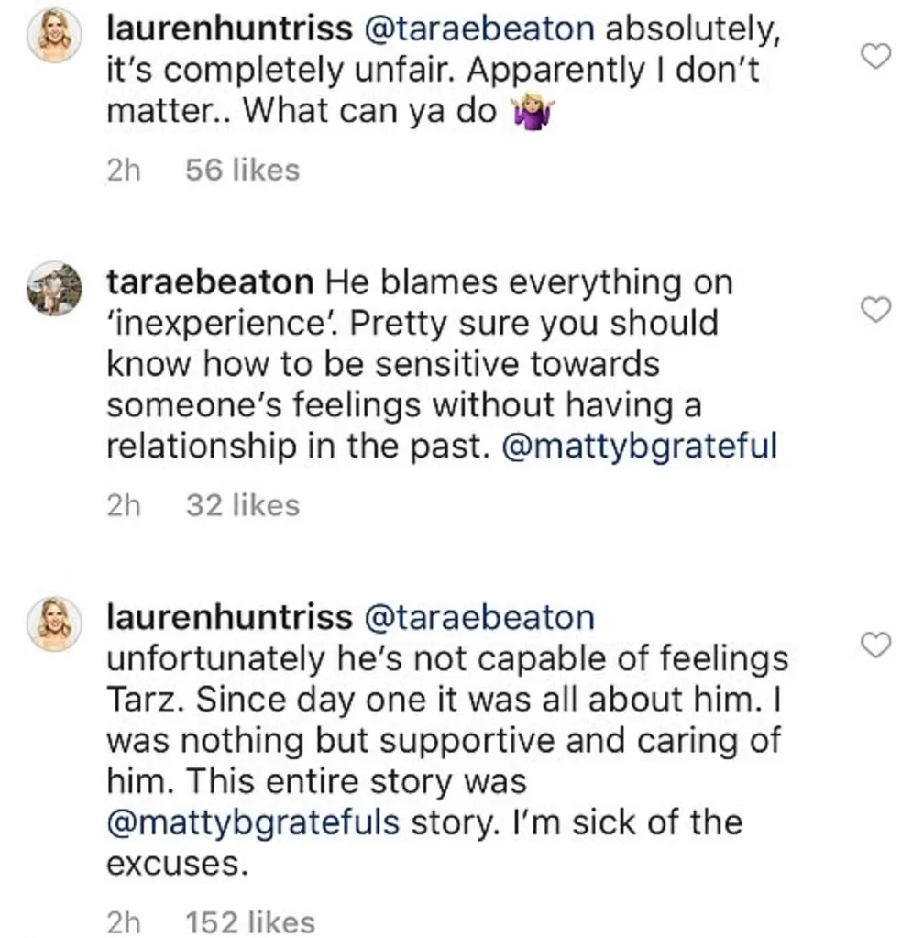This screenshot has width=901, height=938.
Task: Follow @mattybgrateful mention in taraebeaton's comment
Action: [640, 447]
